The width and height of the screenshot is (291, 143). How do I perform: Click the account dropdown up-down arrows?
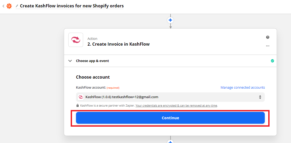click(x=260, y=97)
